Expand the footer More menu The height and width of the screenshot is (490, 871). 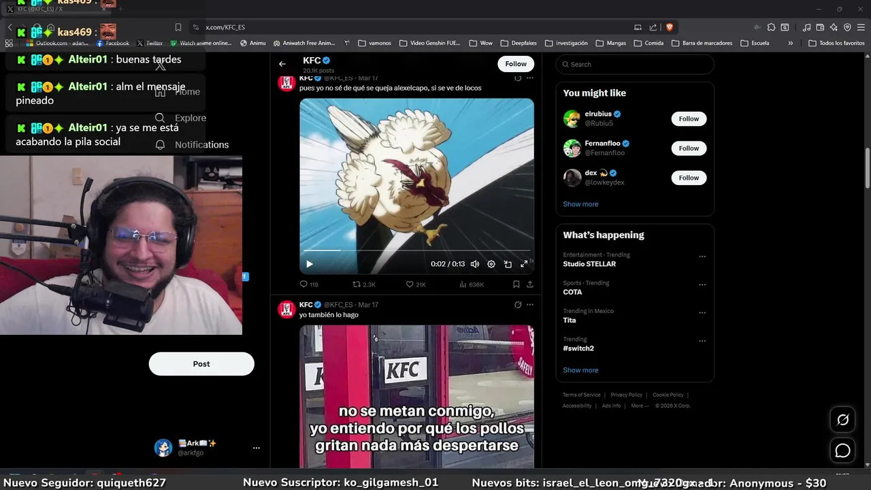click(x=639, y=406)
